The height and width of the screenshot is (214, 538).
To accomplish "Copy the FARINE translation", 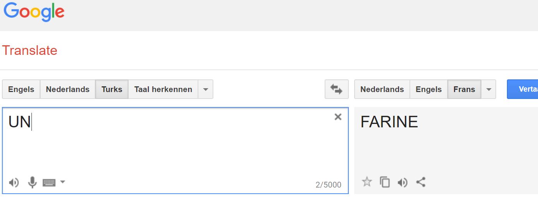I will point(385,182).
